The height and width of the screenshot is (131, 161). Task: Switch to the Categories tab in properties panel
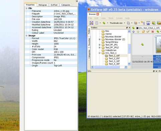[x=66, y=5]
